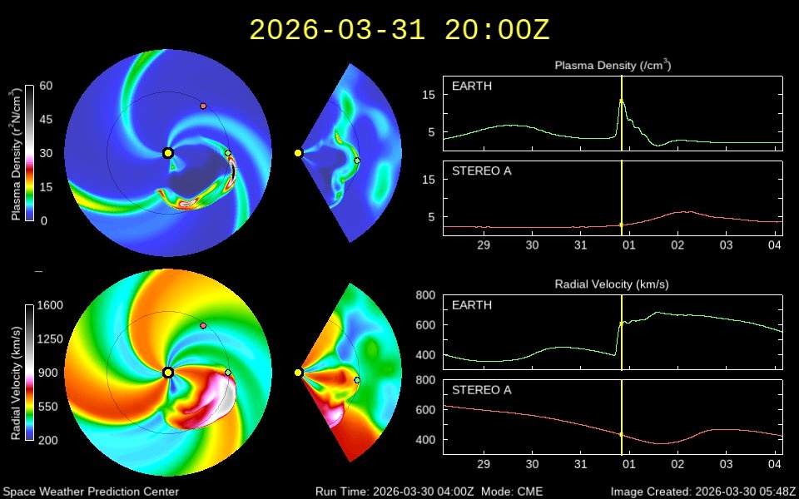The height and width of the screenshot is (499, 799).
Task: Select the Sun marker at the velocity meridional slice apex
Action: pos(298,373)
